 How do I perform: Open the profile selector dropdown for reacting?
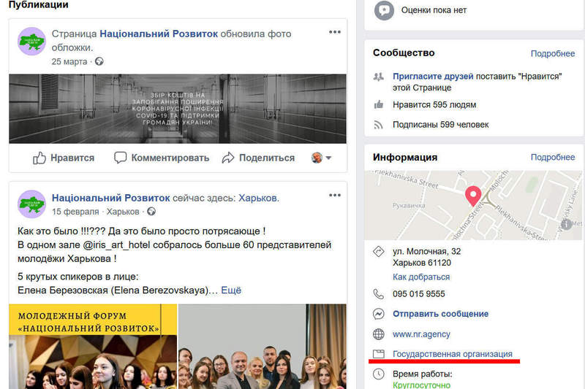click(x=321, y=158)
